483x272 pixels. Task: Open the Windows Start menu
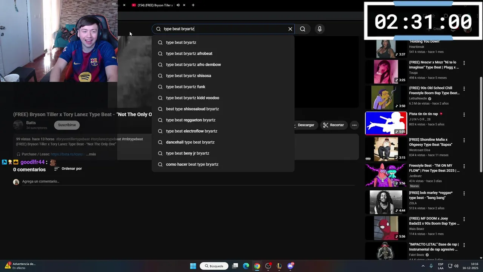[x=193, y=266]
